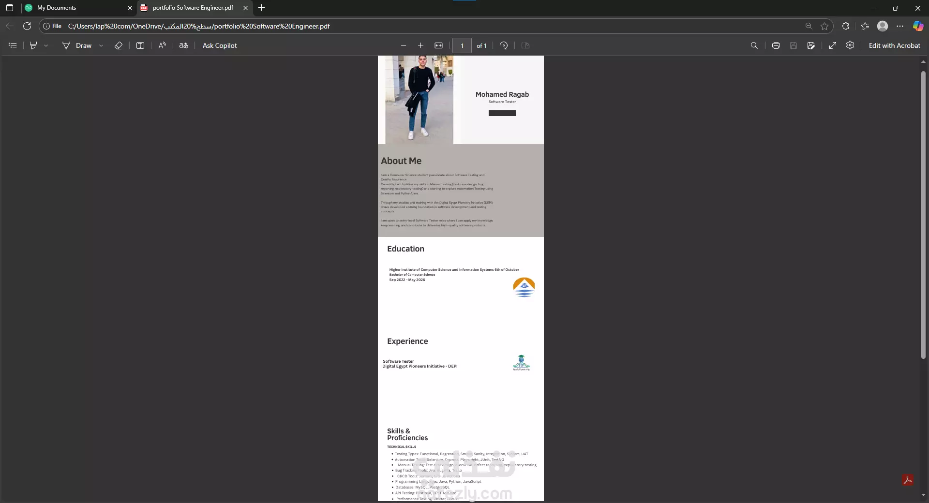929x503 pixels.
Task: Click the red Acrobat floating icon
Action: [x=908, y=480]
